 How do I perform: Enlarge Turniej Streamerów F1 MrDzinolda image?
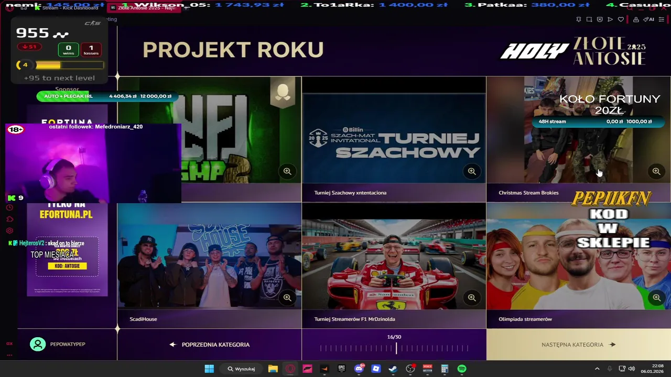[472, 297]
